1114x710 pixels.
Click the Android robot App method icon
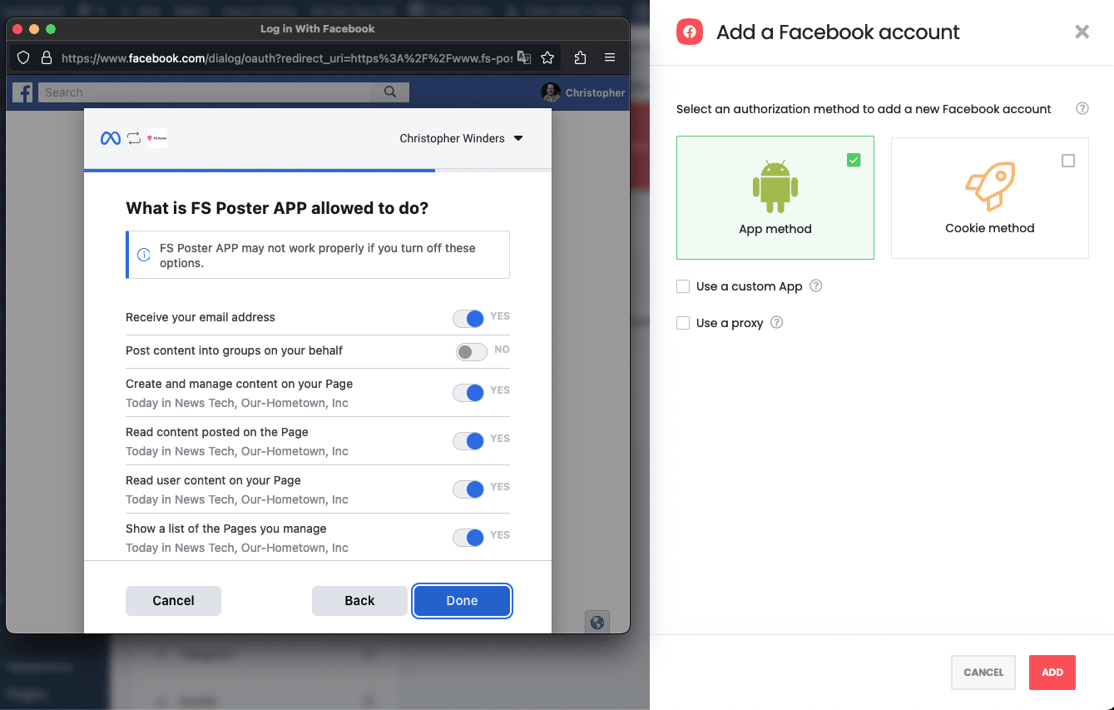(775, 186)
